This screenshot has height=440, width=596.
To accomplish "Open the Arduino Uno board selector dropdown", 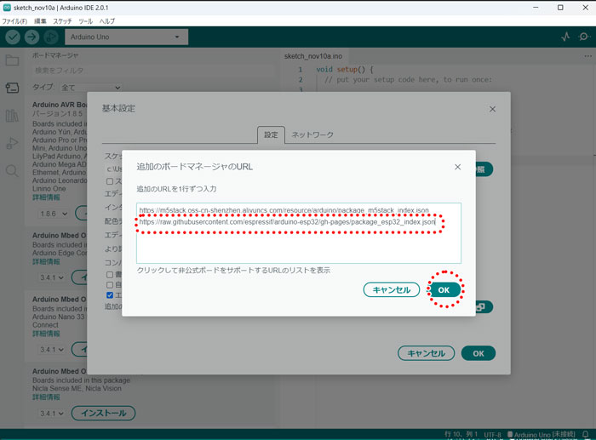I will click(x=126, y=37).
